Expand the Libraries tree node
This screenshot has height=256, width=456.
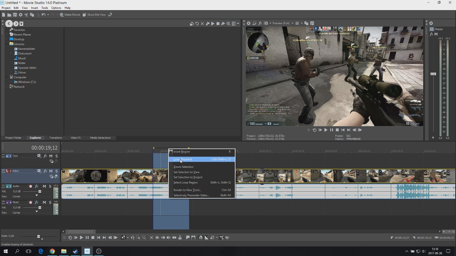pos(7,44)
